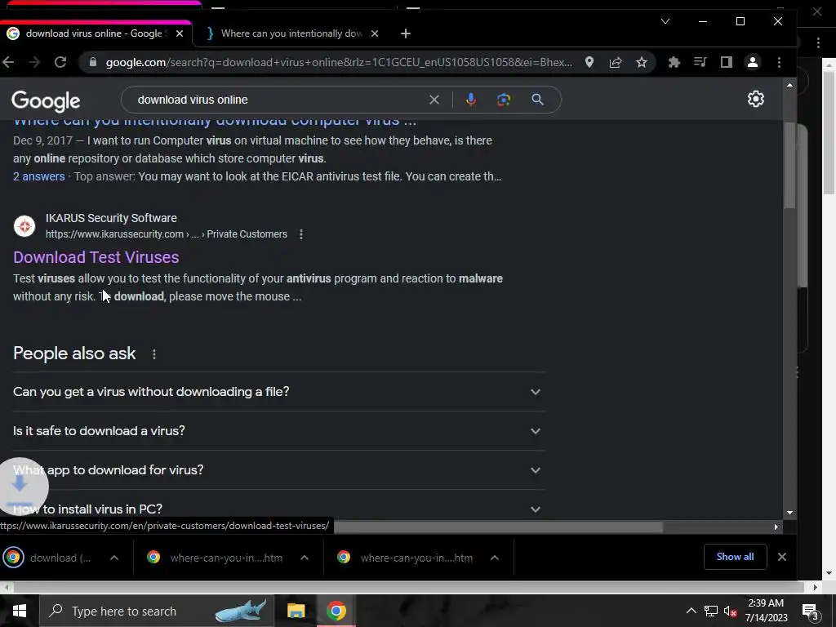Open the Extensions puzzle icon
Screen dimensions: 836x627
pyautogui.click(x=674, y=62)
